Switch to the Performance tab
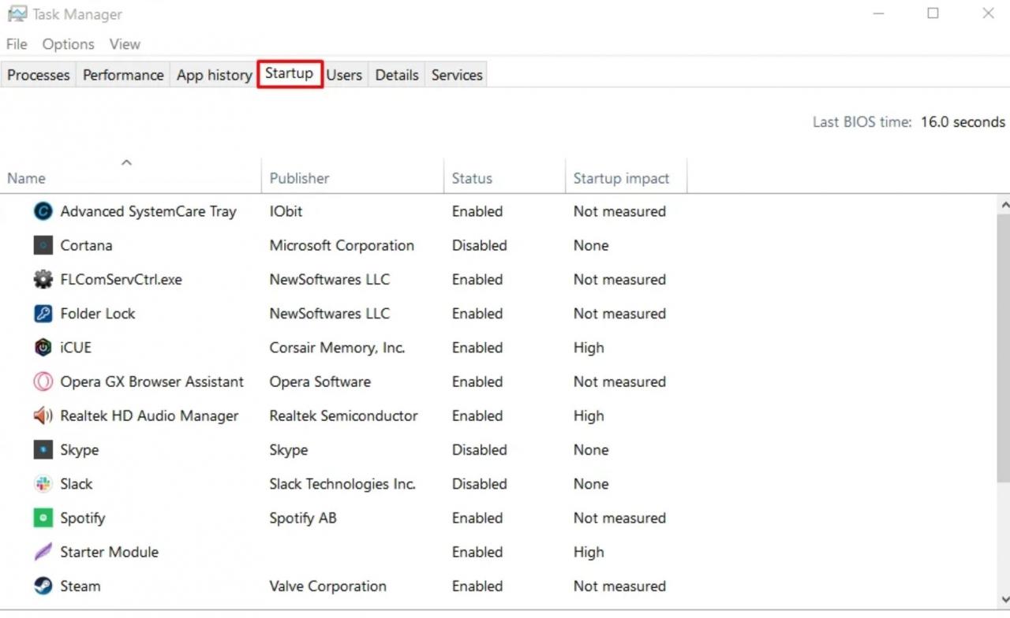The width and height of the screenshot is (1010, 618). (x=123, y=75)
